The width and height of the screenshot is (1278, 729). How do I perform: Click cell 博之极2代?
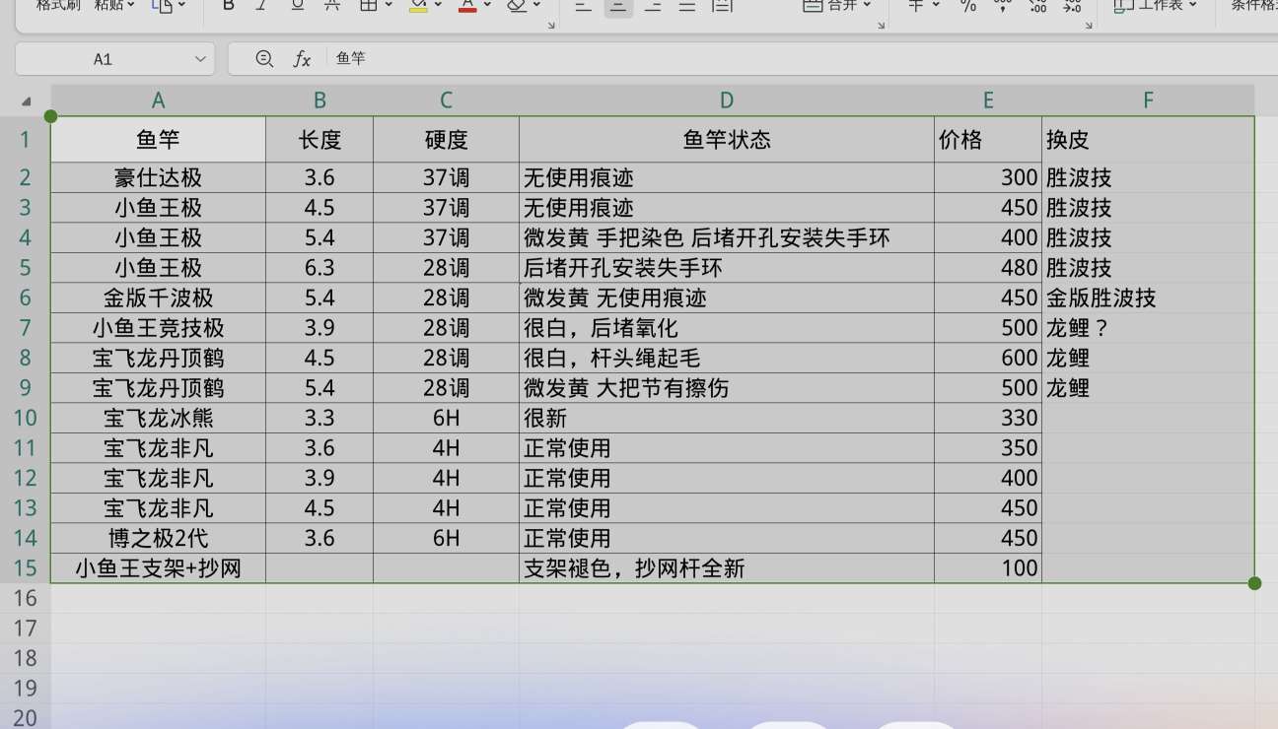click(158, 538)
